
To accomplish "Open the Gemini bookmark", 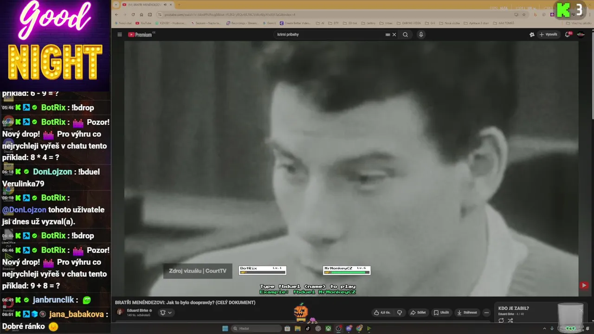I will pos(270,23).
